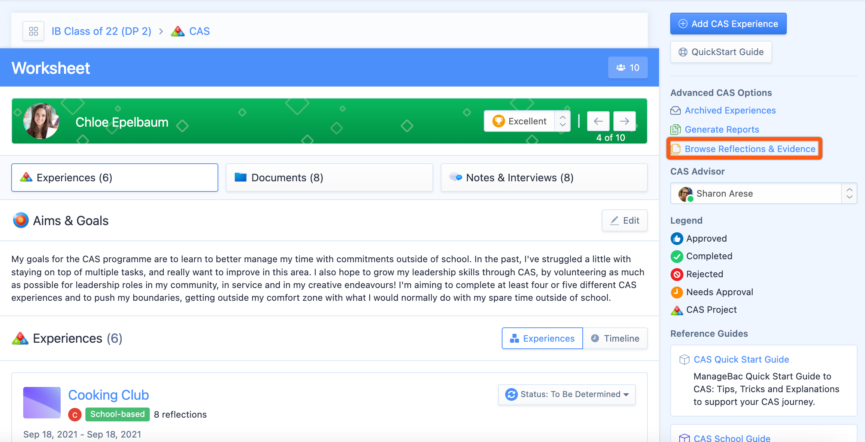The width and height of the screenshot is (865, 442).
Task: Show the 10 students list button
Action: point(628,67)
